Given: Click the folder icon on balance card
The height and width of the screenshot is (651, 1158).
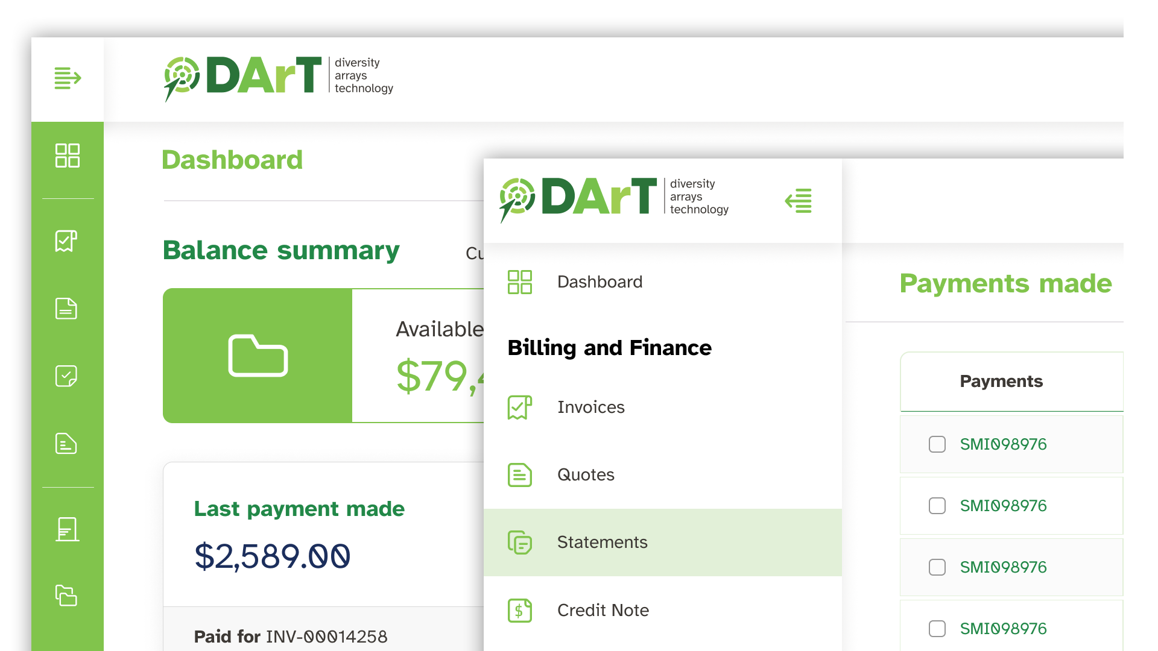Looking at the screenshot, I should point(258,356).
